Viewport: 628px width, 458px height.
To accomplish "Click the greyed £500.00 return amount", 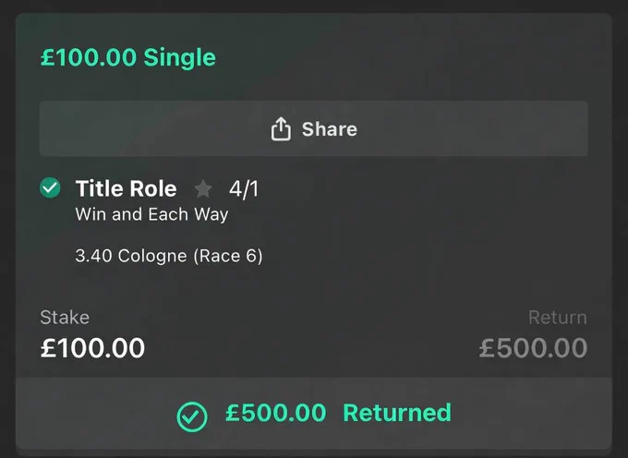I will pyautogui.click(x=534, y=347).
